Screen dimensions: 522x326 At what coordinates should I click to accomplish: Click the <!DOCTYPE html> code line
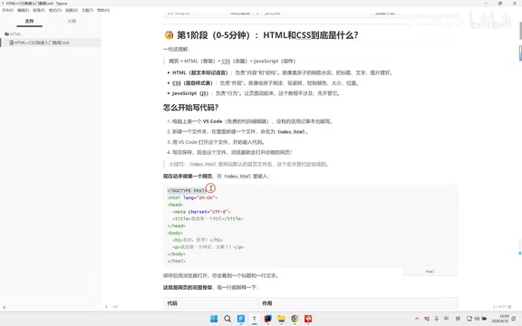pos(187,190)
